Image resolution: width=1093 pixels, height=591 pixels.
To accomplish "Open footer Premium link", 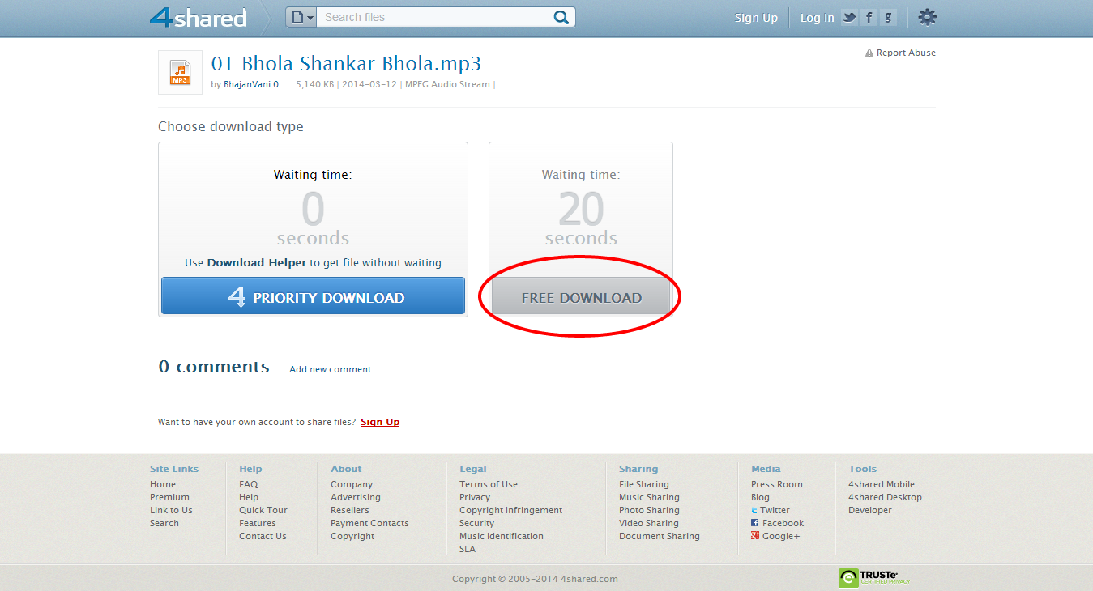I will click(x=169, y=497).
